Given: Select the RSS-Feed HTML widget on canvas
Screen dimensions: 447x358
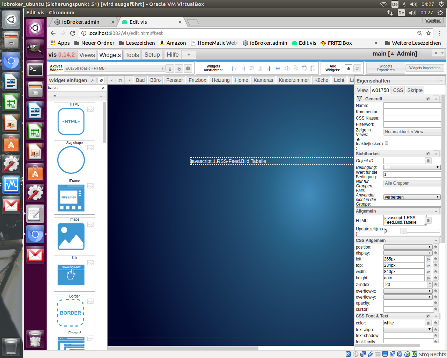Looking at the screenshot, I should [272, 161].
